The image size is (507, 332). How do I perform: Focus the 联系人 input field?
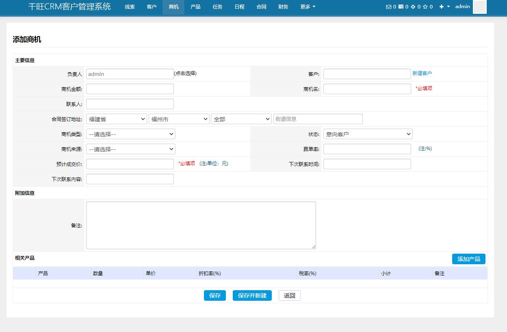pos(130,104)
